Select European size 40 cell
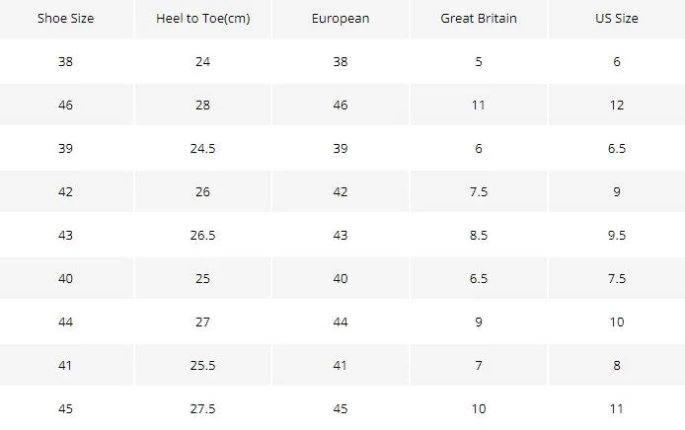Viewport: 685px width, 430px height. click(341, 278)
